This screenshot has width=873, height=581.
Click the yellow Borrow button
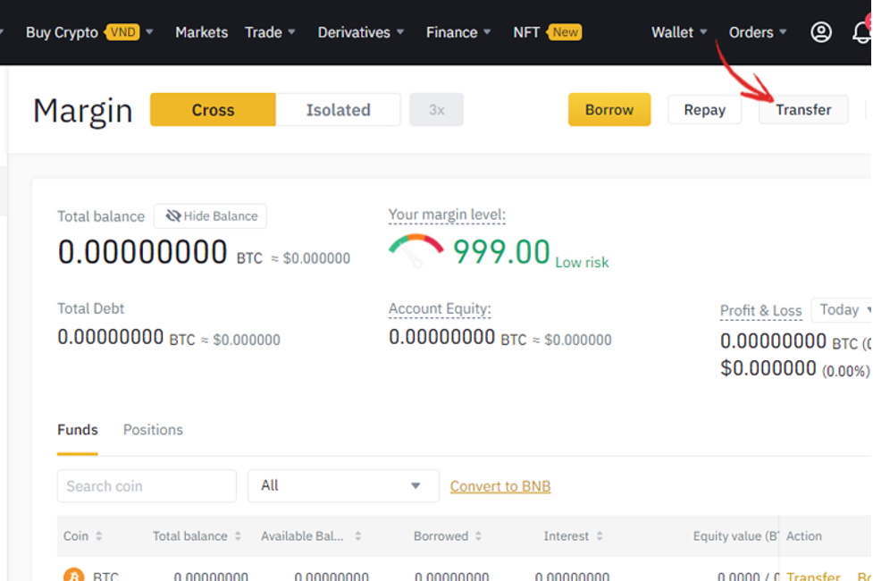[609, 110]
